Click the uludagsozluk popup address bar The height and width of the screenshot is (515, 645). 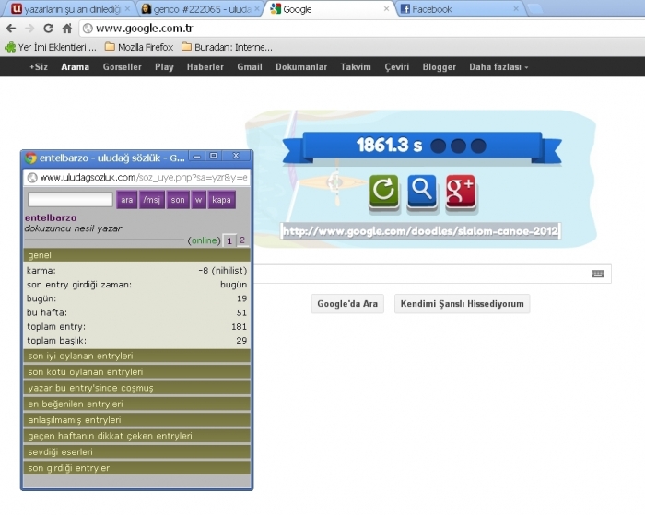pyautogui.click(x=136, y=178)
